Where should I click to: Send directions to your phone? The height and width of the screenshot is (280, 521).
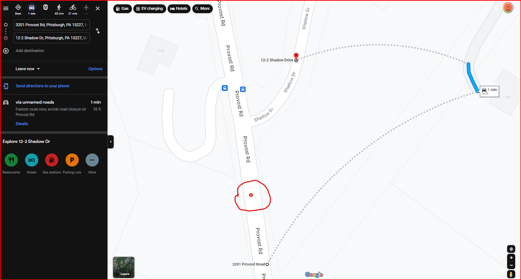tap(43, 86)
